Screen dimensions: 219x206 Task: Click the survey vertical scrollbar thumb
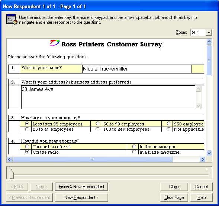pos(209,61)
